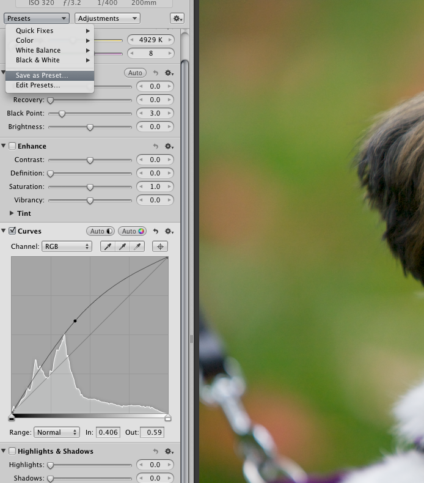Collapse the Enhance section triangle
The height and width of the screenshot is (483, 424).
[4, 146]
